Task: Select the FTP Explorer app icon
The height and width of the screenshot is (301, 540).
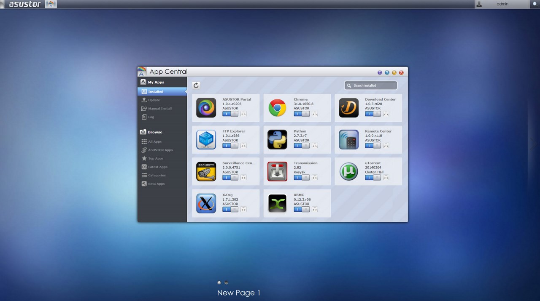Action: pyautogui.click(x=206, y=140)
